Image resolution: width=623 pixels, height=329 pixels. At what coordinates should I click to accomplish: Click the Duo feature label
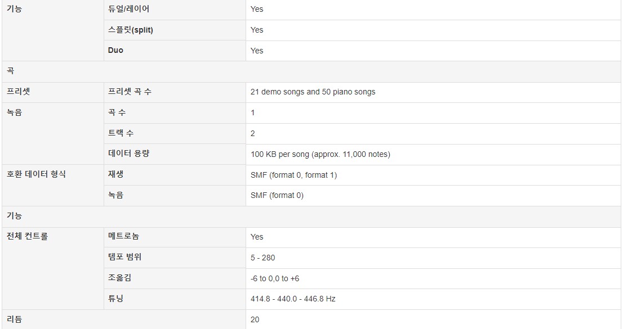pos(115,51)
